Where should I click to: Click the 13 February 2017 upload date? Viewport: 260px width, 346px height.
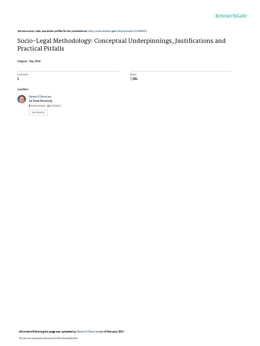pyautogui.click(x=113, y=331)
